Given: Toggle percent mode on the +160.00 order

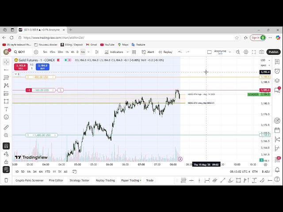Looking at the screenshot, I should tap(61, 90).
